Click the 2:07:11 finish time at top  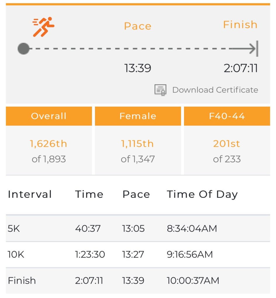pos(241,68)
